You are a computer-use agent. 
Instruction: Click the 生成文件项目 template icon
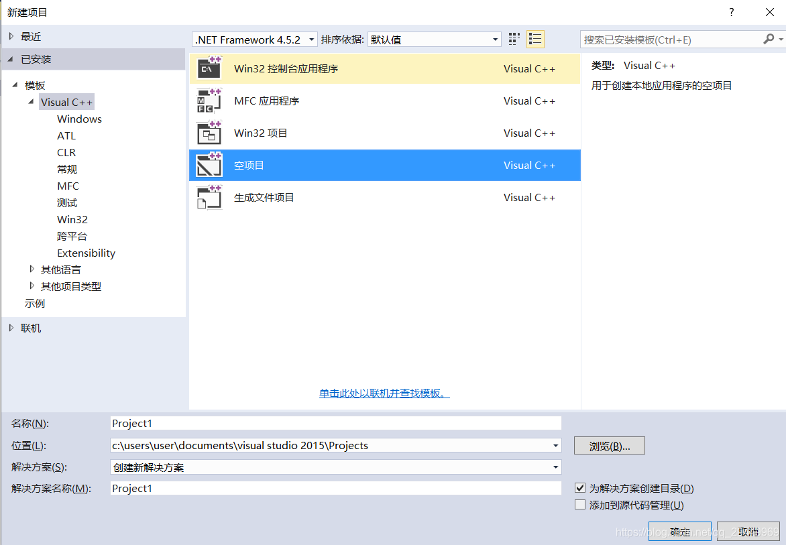pos(209,197)
